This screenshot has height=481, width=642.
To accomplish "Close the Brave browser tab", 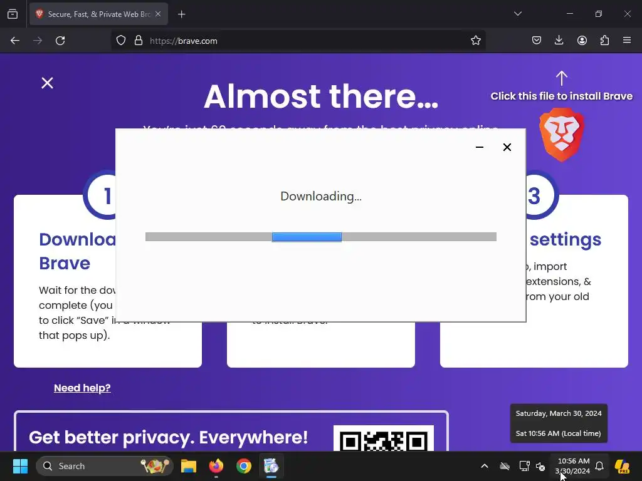I will [x=158, y=14].
